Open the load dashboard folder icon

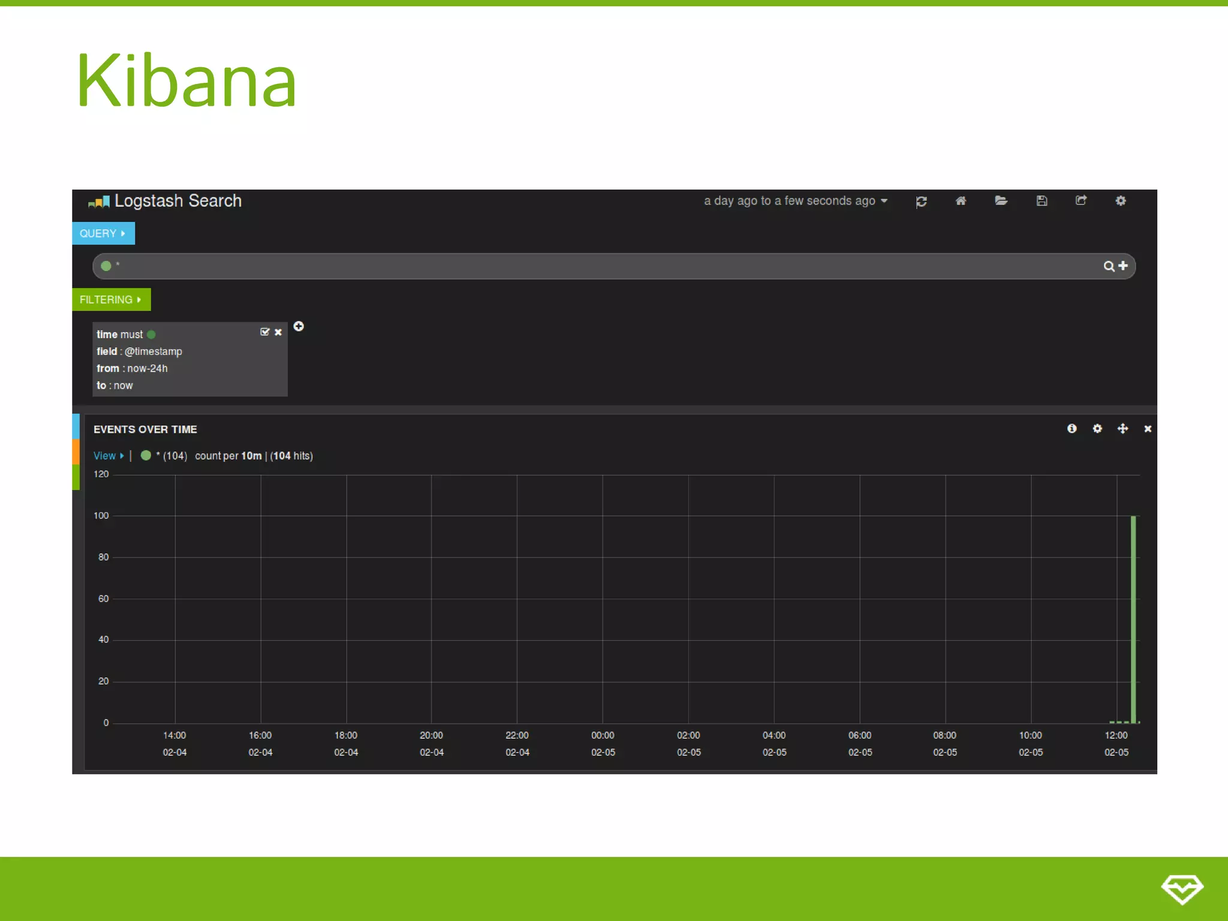1001,200
